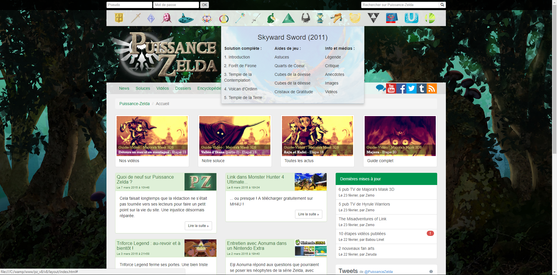The image size is (557, 275).
Task: Open the silver sword game icon
Action: pos(256,18)
